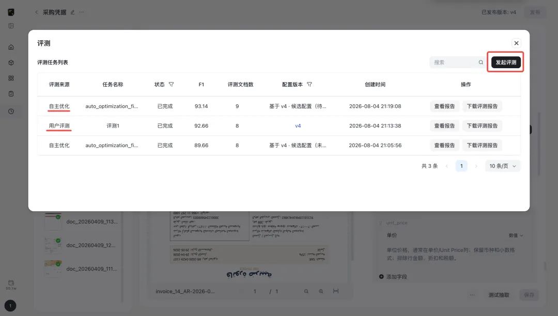558x316 pixels.
Task: View report for the 21:19:08 task
Action: (444, 106)
